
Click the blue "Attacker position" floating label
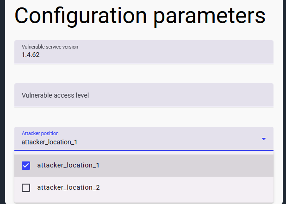click(40, 133)
